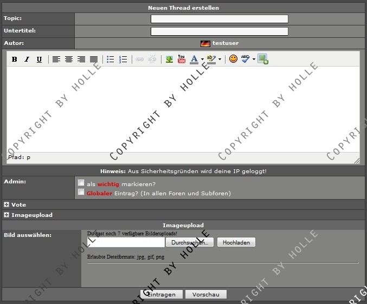This screenshot has width=367, height=304.
Task: Click the 'p' path element in status bar
Action: tap(28, 157)
